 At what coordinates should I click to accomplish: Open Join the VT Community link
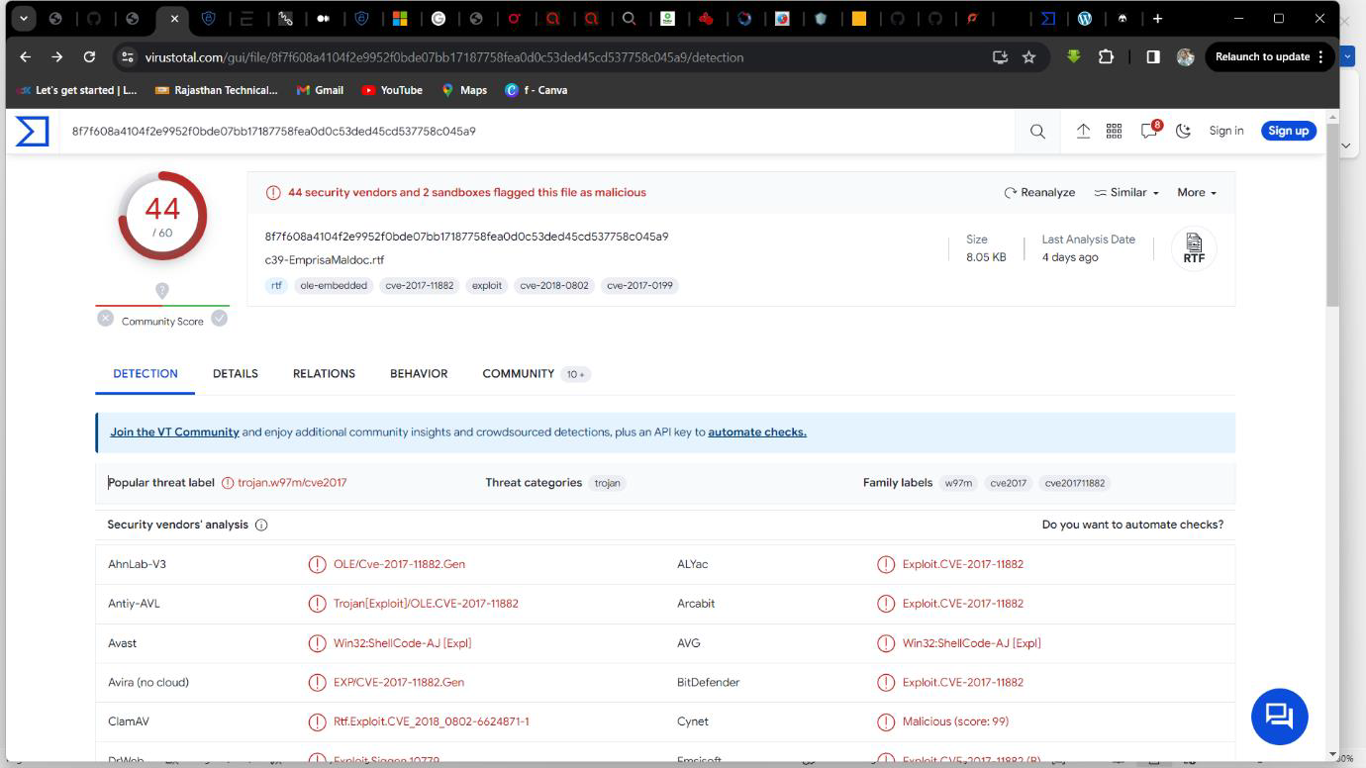(x=174, y=432)
